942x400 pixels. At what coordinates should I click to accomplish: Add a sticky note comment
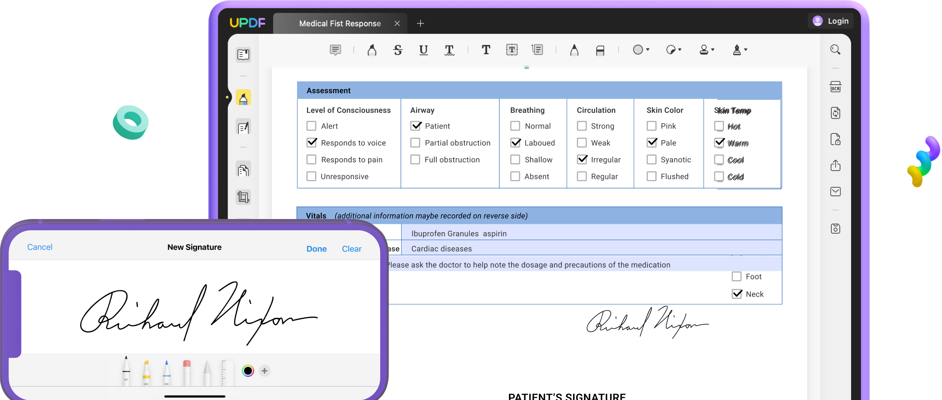(335, 50)
